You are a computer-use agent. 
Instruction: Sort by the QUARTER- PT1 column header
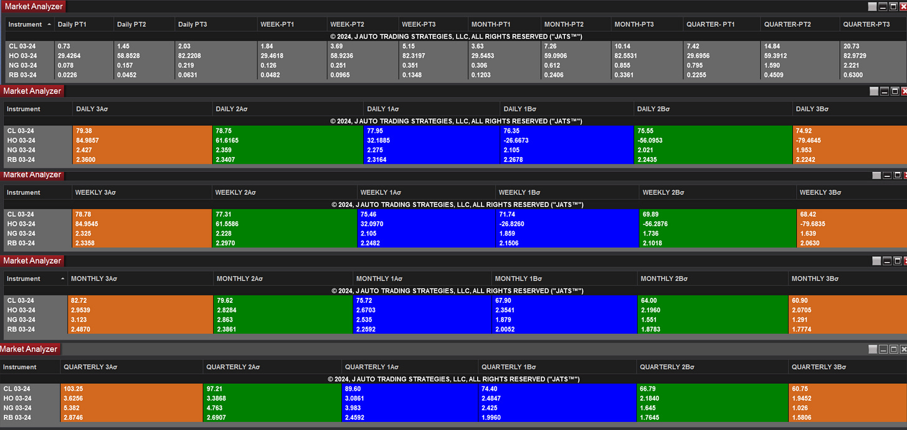click(721, 24)
